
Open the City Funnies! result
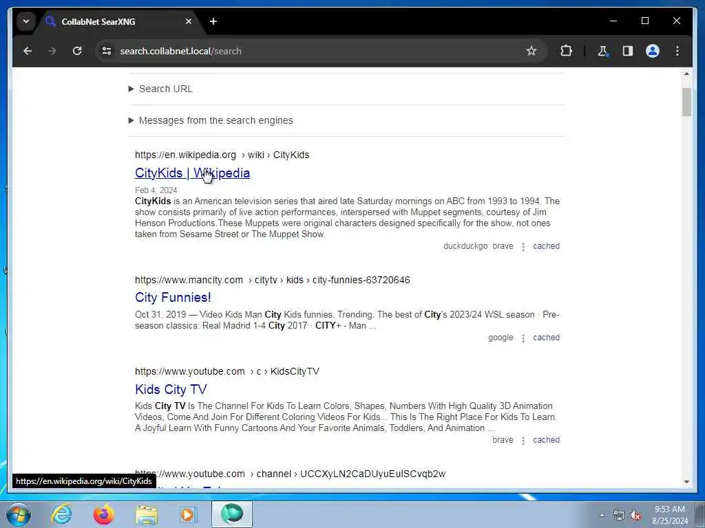coord(173,297)
